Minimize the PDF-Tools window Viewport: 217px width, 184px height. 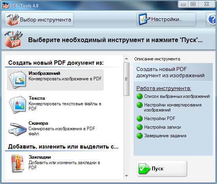coord(183,4)
